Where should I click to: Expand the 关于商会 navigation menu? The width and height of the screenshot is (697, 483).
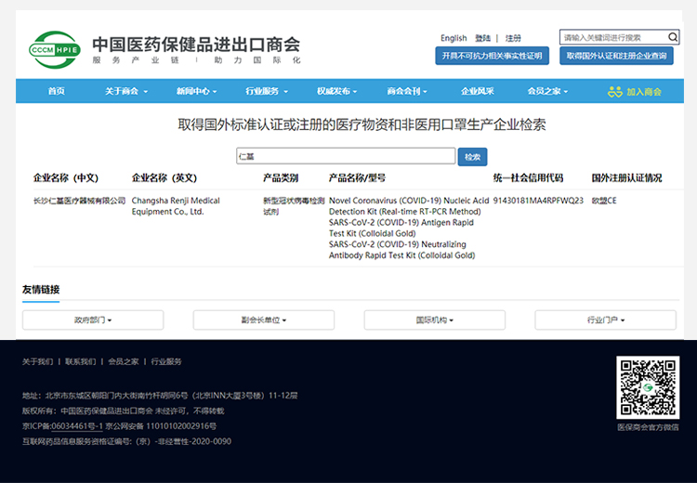[x=125, y=92]
